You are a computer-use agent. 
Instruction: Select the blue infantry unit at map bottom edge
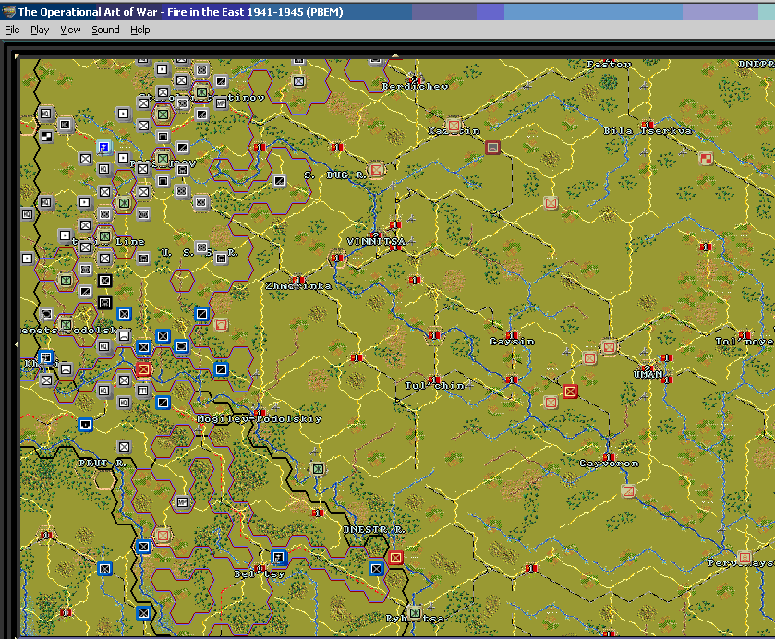pyautogui.click(x=143, y=613)
